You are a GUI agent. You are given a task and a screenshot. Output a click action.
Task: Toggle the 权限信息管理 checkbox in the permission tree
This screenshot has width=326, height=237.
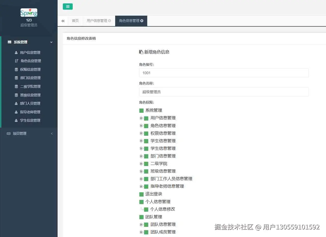coord(146,133)
